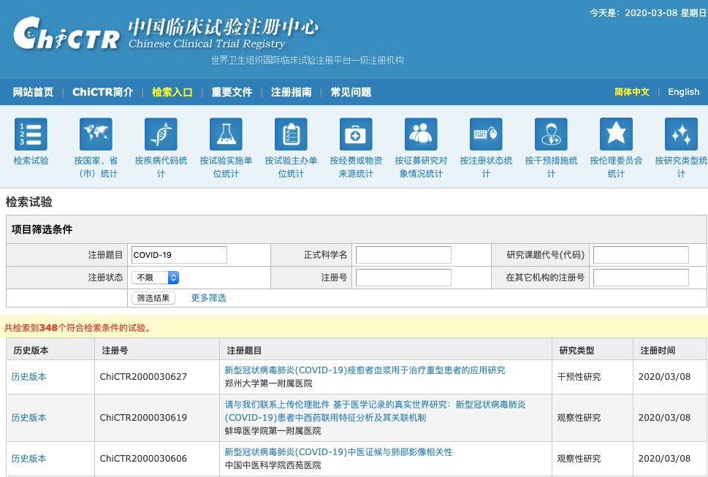Open the 注册指南 menu item
The image size is (708, 477).
291,92
